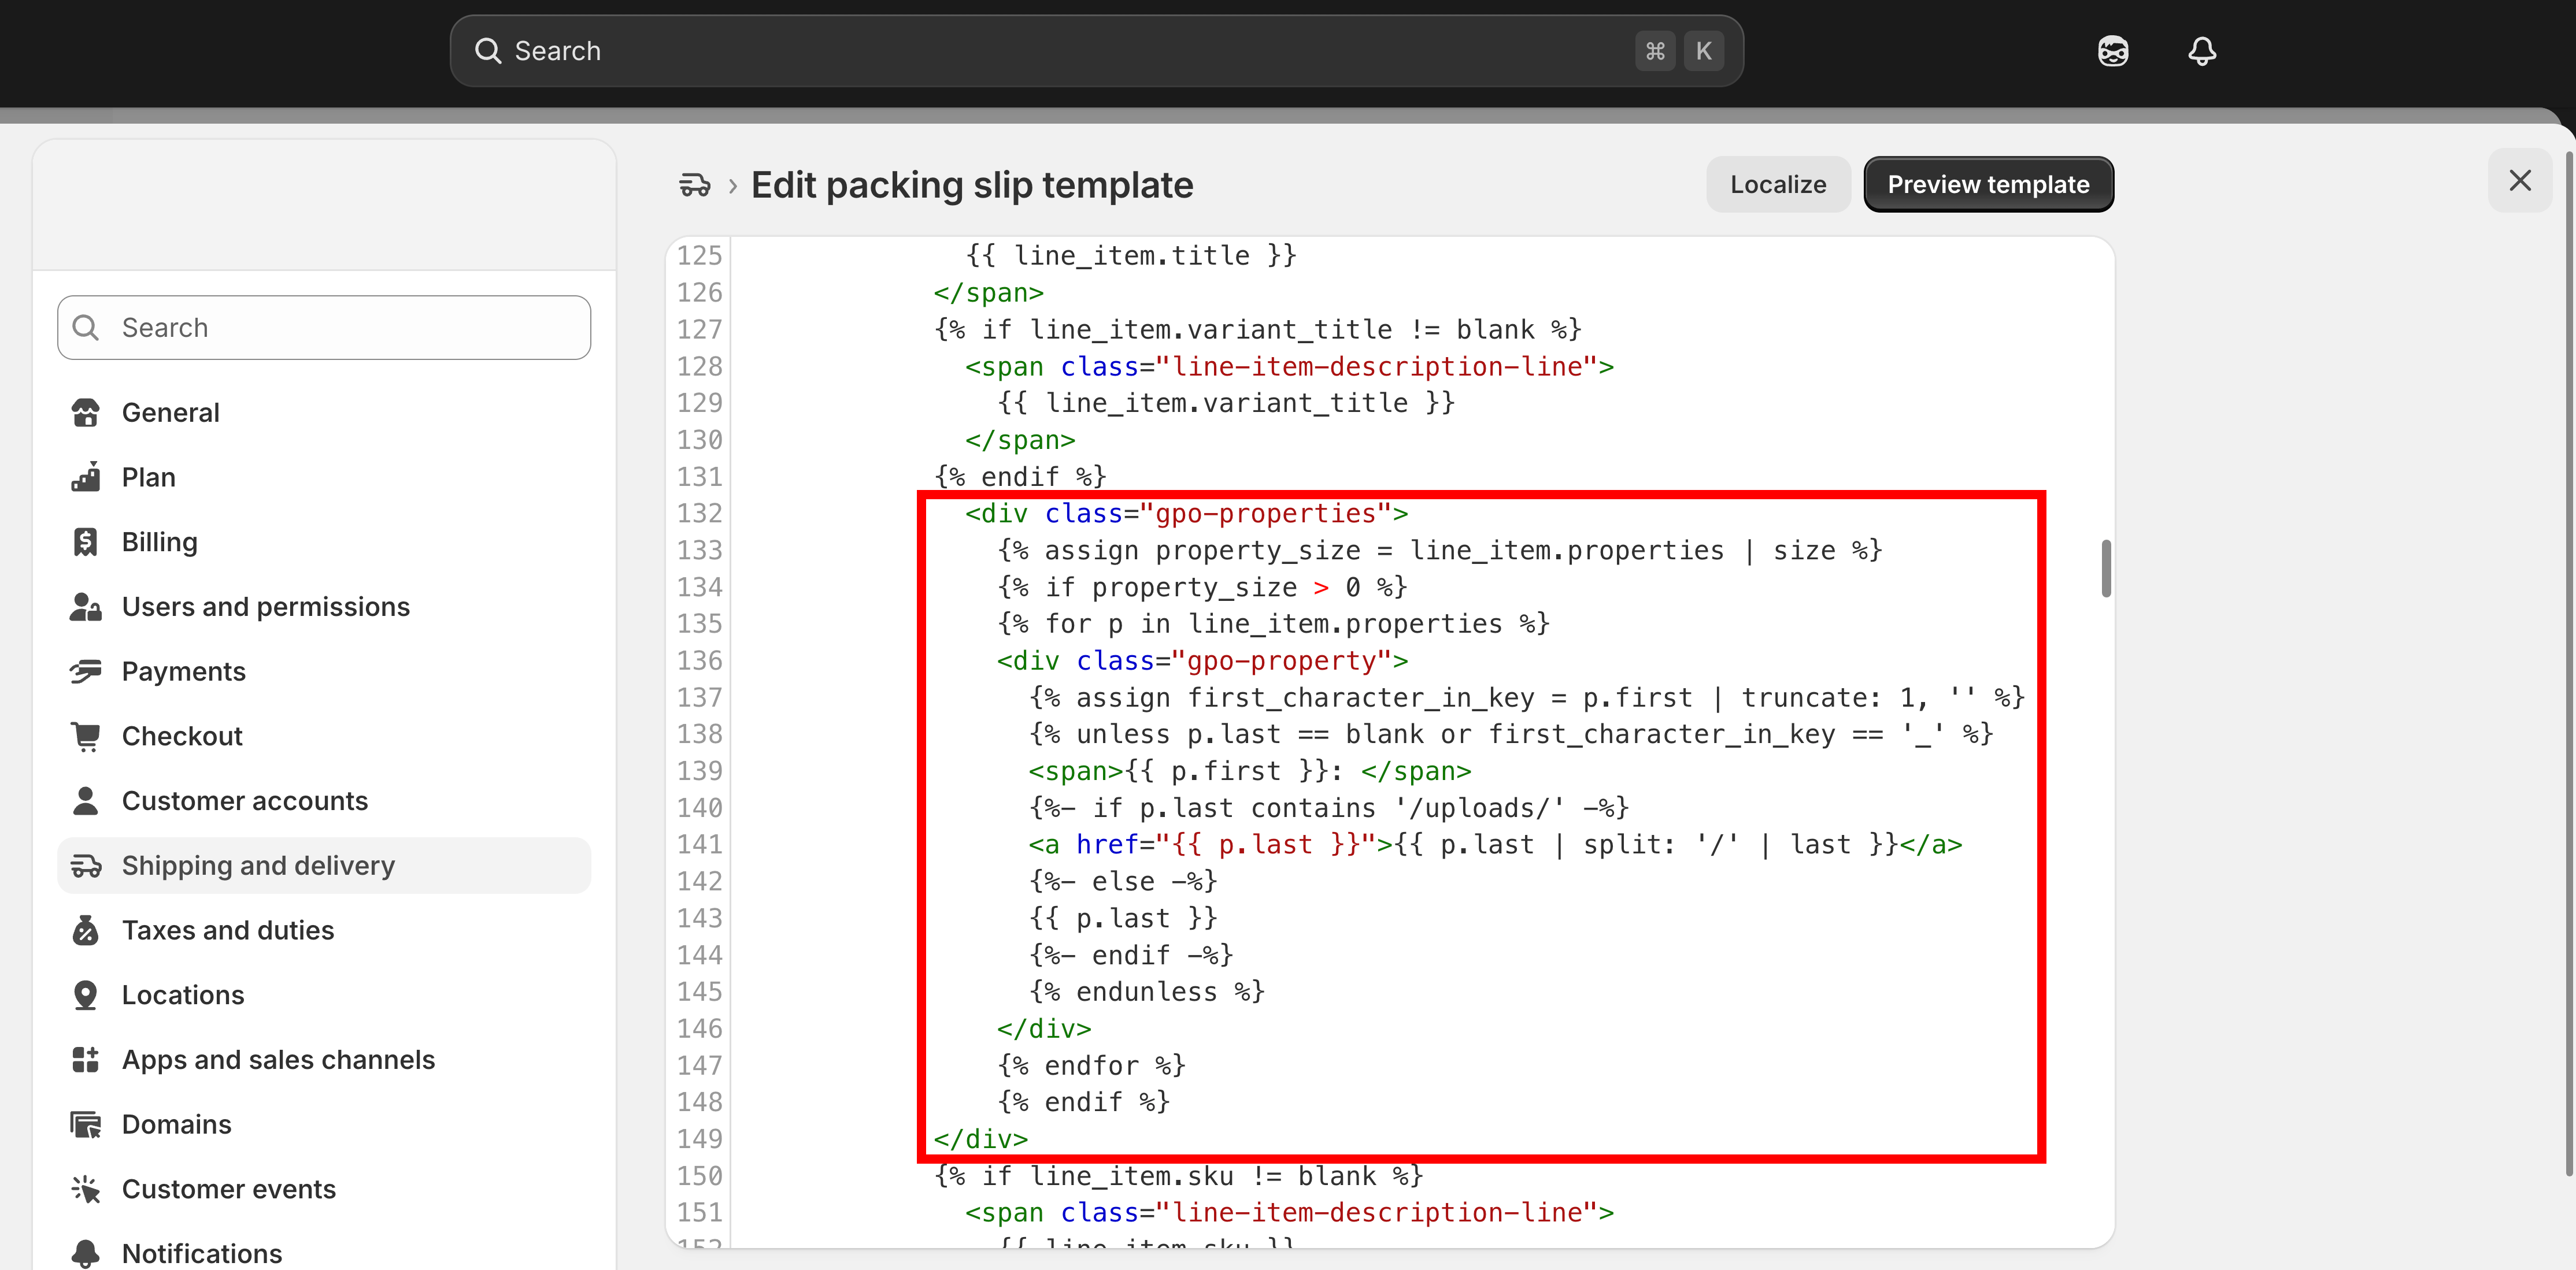Click the magnifier icon in top search bar
Image resolution: width=2576 pixels, height=1270 pixels.
click(x=488, y=51)
